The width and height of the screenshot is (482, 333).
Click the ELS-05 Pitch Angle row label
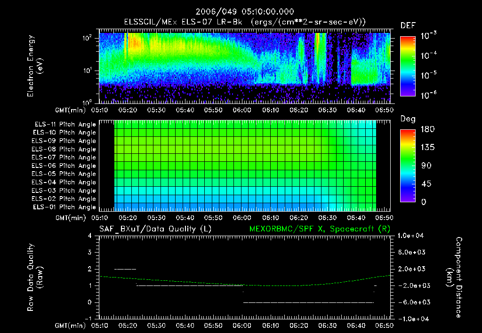64,174
